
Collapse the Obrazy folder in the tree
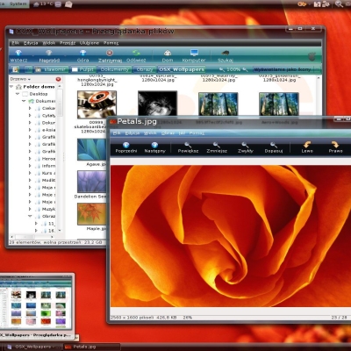tap(30, 216)
